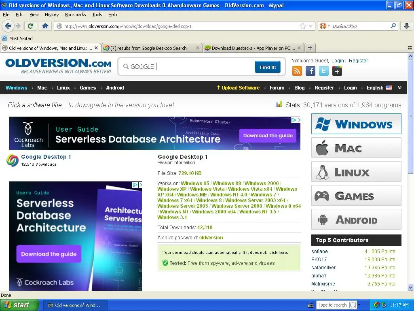Image resolution: width=414 pixels, height=311 pixels.
Task: Open the Forum link in navigation bar
Action: point(277,87)
